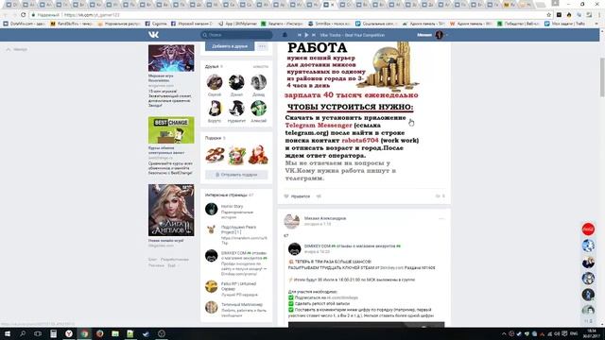Open the Windows Start menu
The image size is (605, 340).
click(x=7, y=333)
